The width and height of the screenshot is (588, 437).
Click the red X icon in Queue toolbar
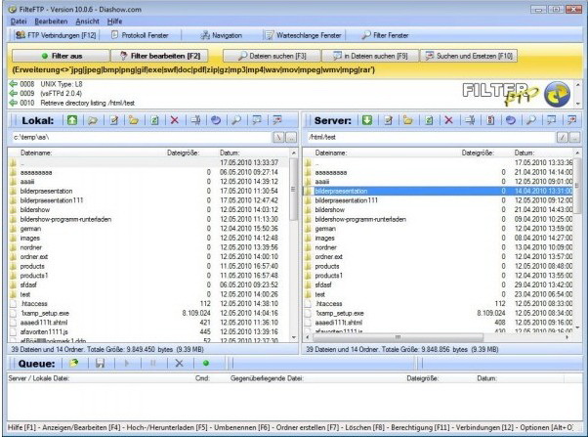[x=179, y=363]
